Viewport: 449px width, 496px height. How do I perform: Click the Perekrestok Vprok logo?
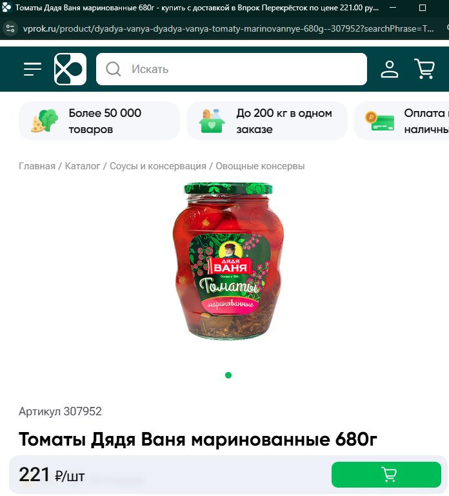(x=70, y=69)
